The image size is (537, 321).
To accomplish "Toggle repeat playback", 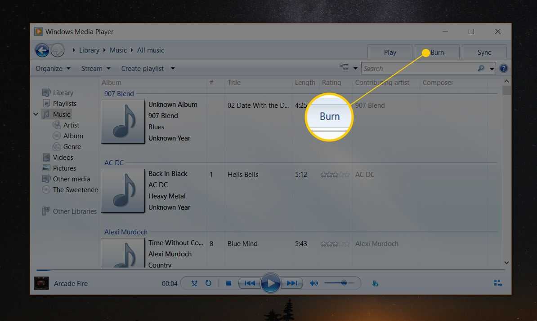I will pyautogui.click(x=208, y=283).
